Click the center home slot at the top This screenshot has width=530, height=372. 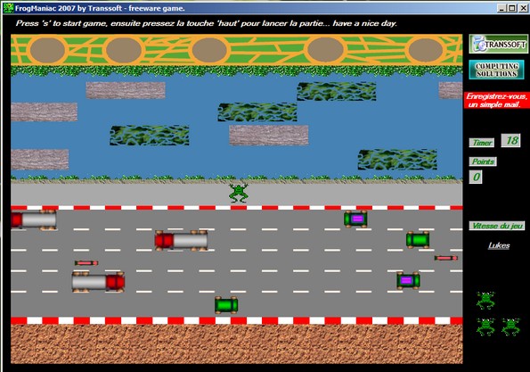209,50
